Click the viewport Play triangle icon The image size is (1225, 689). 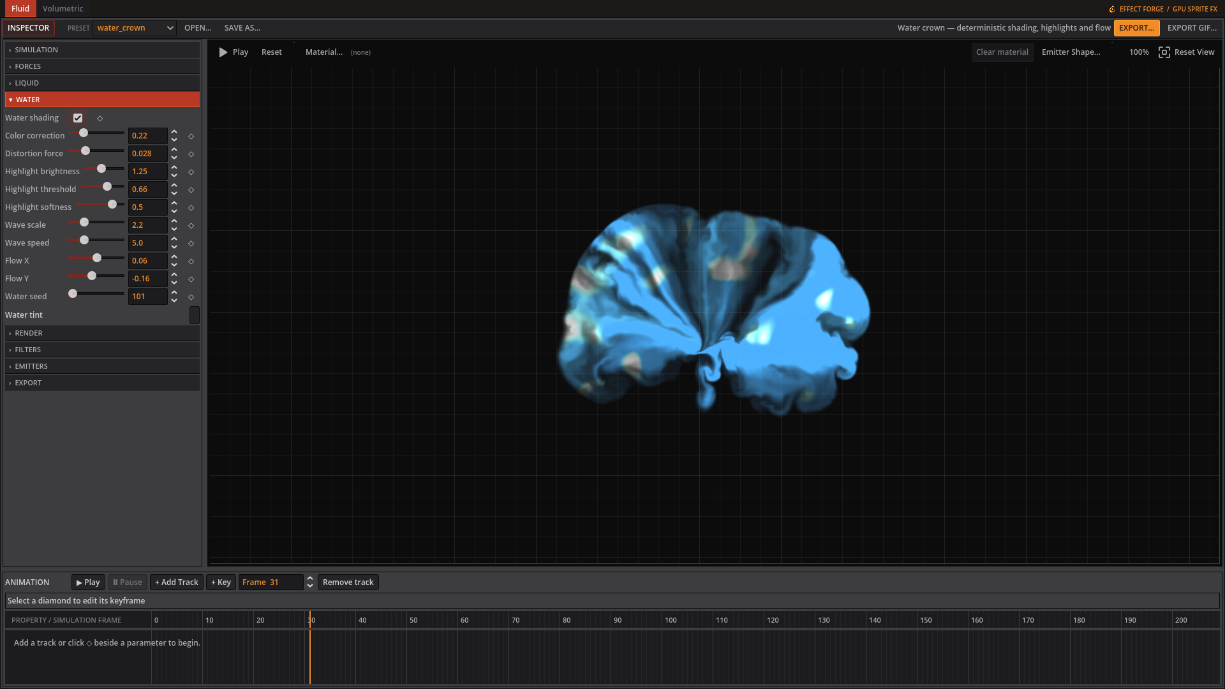click(223, 52)
